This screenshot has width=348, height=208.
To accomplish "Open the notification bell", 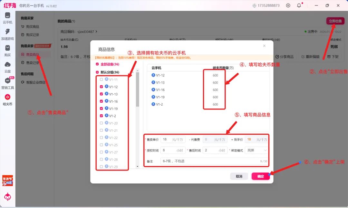I will [x=299, y=5].
